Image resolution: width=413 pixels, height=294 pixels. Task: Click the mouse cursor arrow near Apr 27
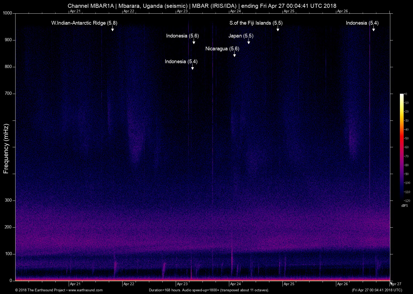click(391, 283)
